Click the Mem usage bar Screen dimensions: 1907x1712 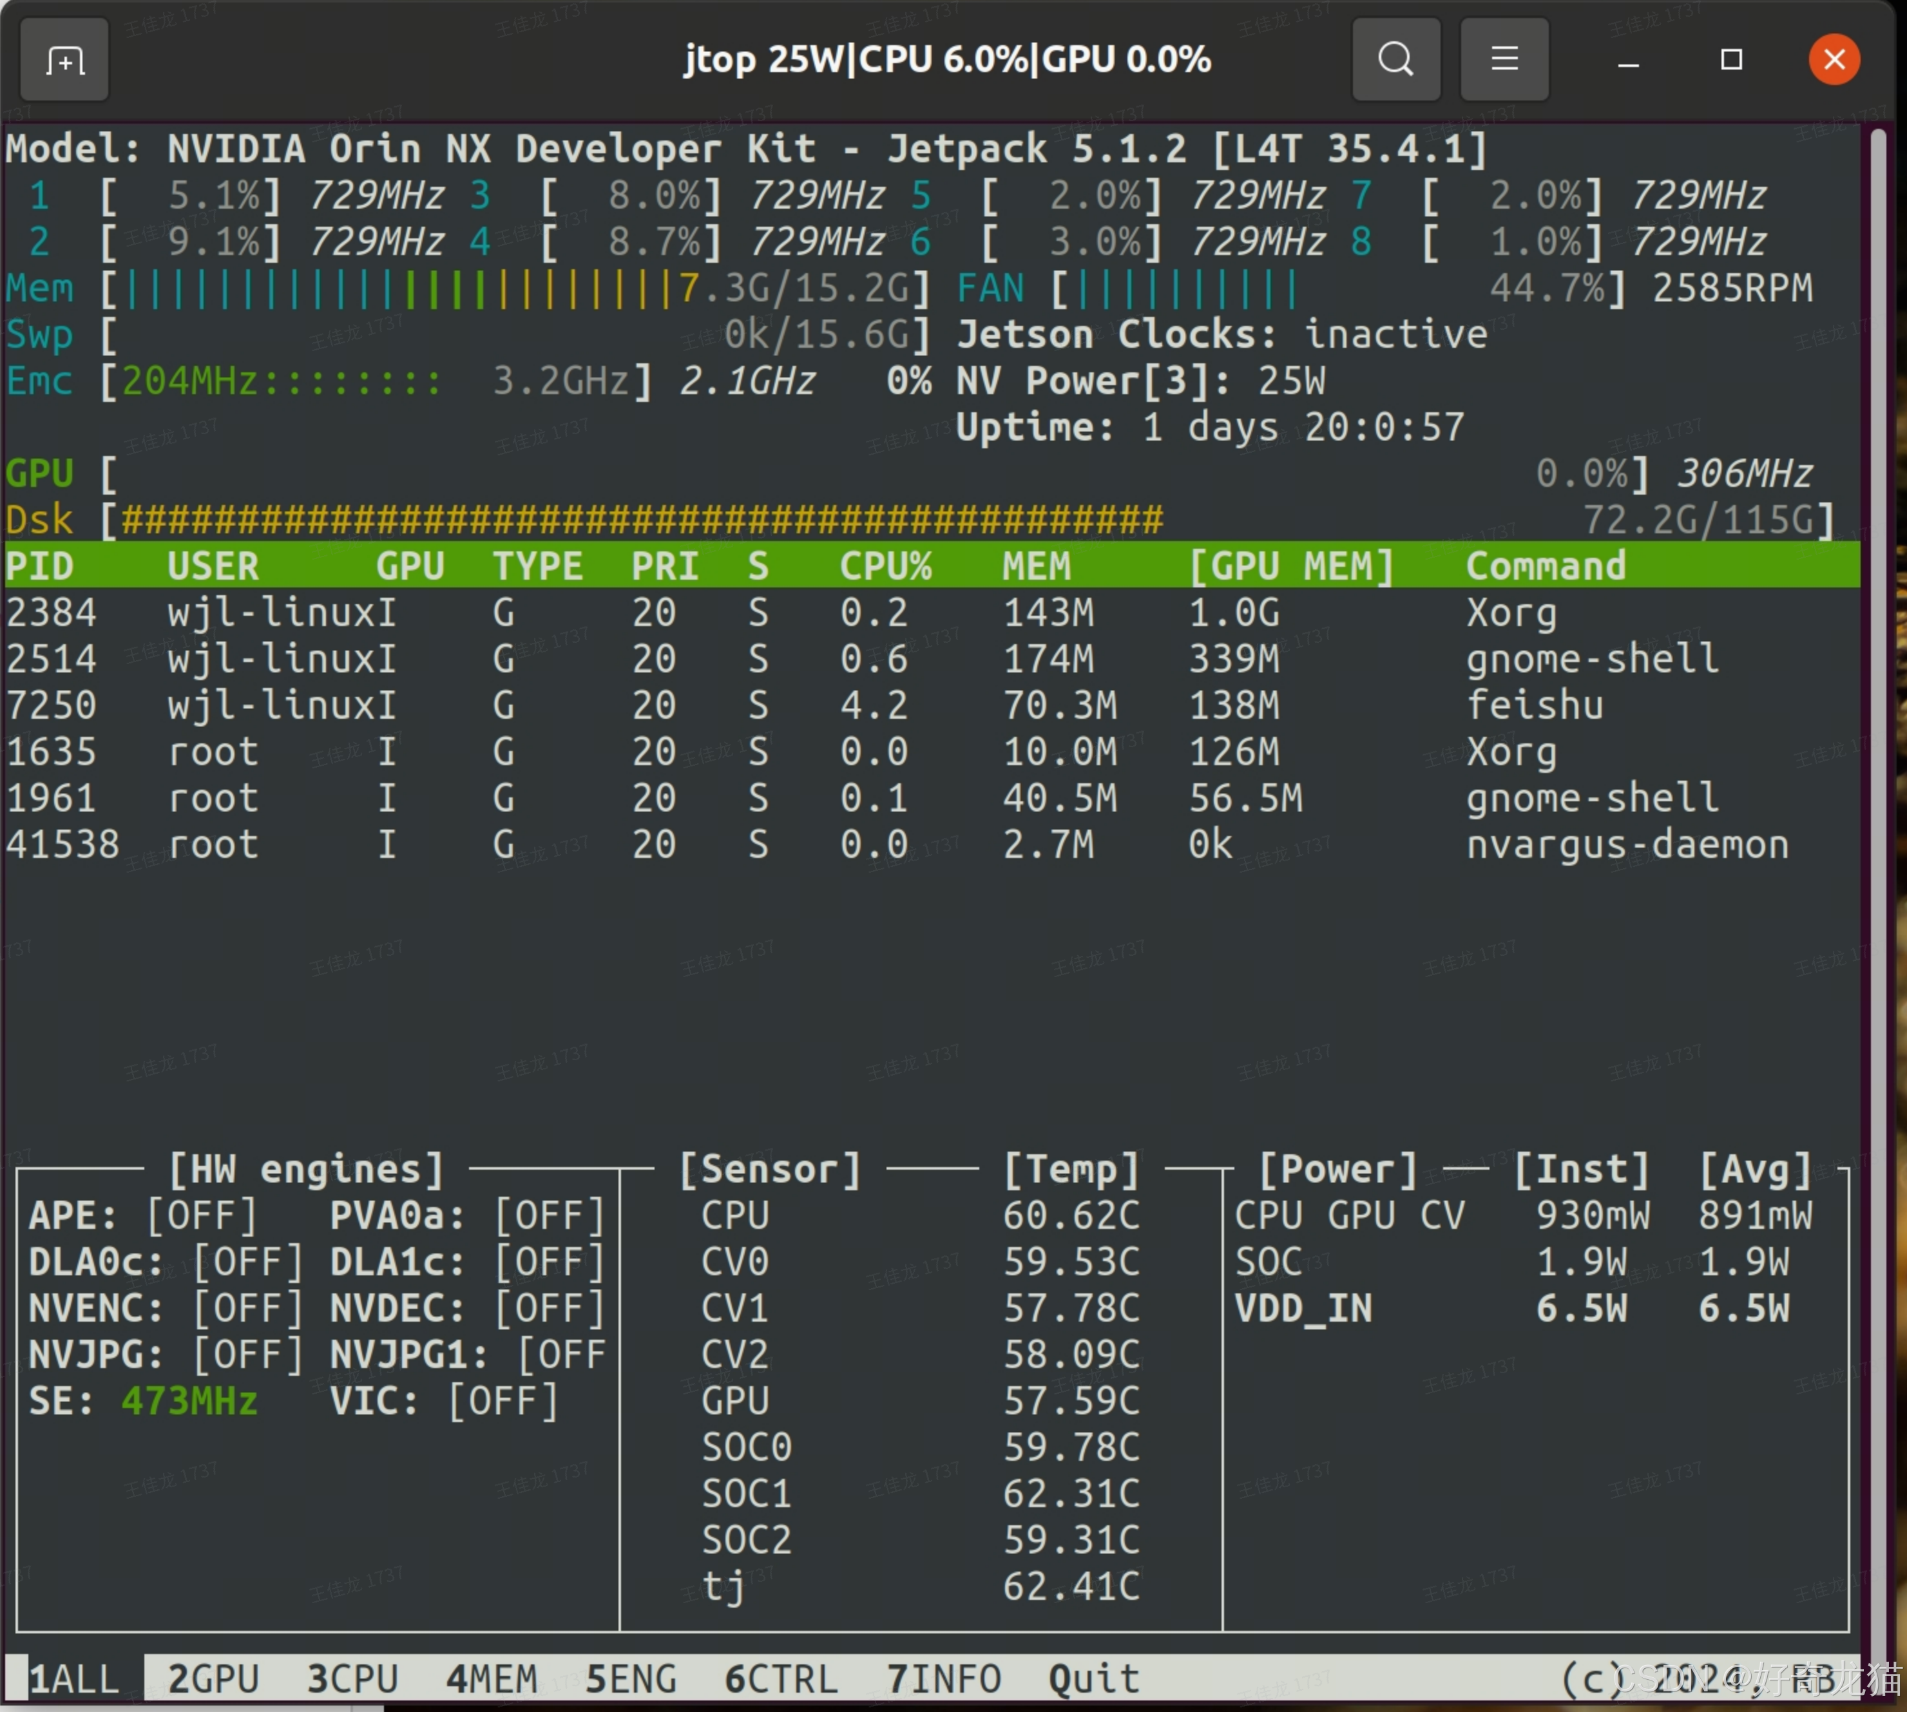[515, 288]
